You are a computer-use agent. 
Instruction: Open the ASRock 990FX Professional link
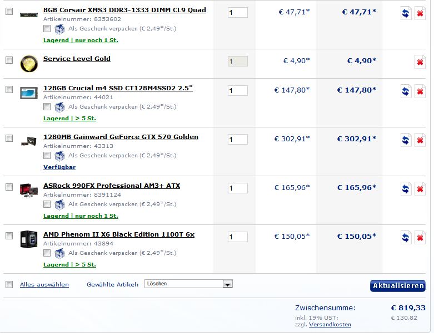click(x=112, y=186)
